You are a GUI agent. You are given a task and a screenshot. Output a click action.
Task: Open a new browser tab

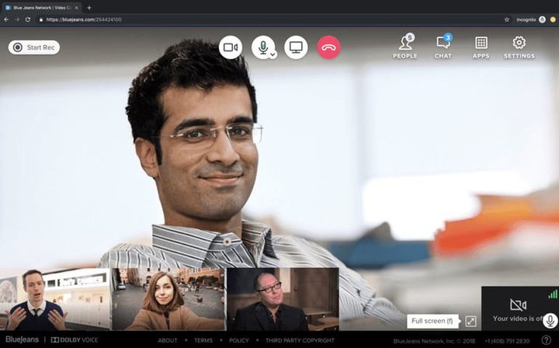pyautogui.click(x=89, y=7)
